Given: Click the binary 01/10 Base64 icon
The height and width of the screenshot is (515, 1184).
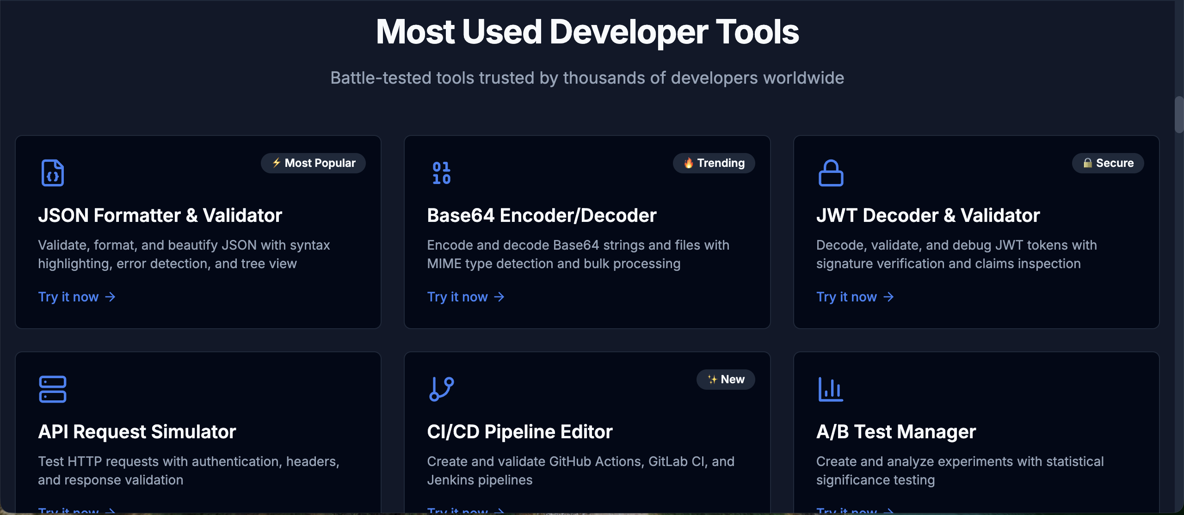Looking at the screenshot, I should (441, 172).
